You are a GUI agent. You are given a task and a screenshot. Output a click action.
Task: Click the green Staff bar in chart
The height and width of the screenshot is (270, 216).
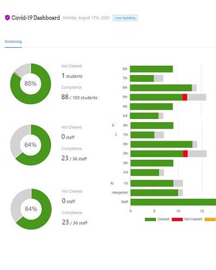coord(173,202)
